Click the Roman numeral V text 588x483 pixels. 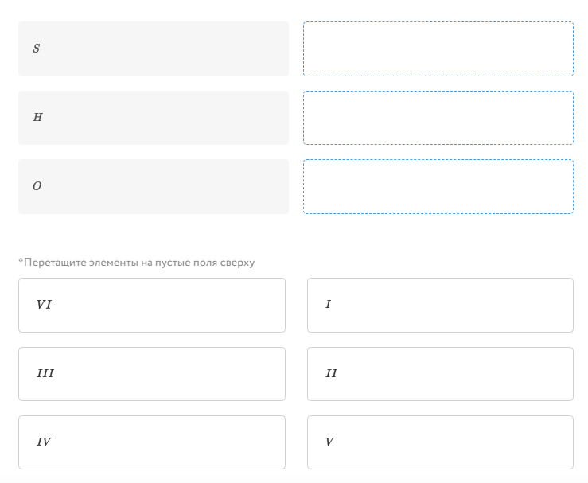pyautogui.click(x=329, y=442)
